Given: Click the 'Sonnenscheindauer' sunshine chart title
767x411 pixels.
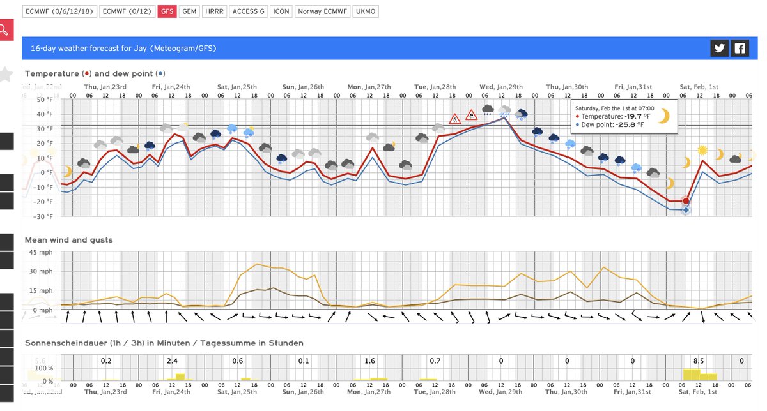Looking at the screenshot, I should click(164, 343).
